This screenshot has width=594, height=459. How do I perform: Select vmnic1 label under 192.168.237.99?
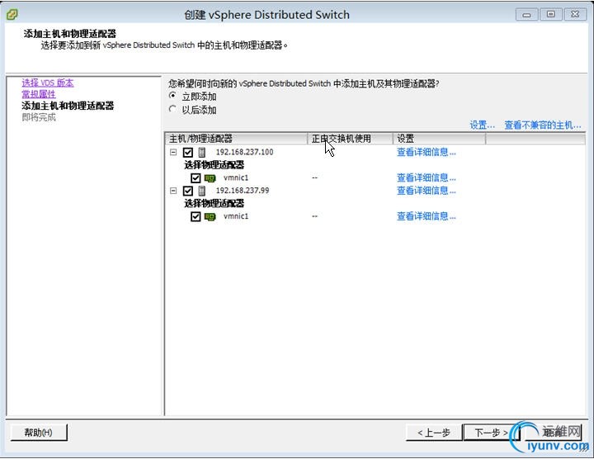[x=236, y=216]
